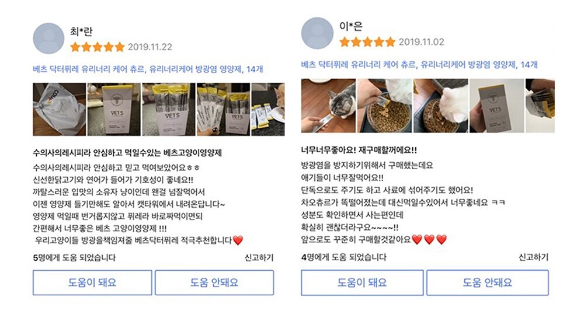
Task: Open white cat eating from bowl photo
Action: 440,106
